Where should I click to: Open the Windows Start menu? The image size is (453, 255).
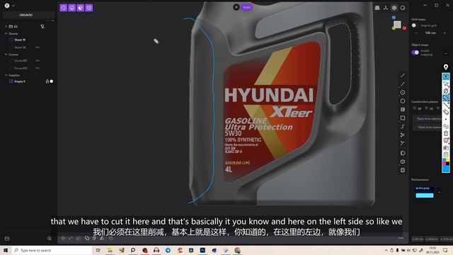tap(6, 250)
